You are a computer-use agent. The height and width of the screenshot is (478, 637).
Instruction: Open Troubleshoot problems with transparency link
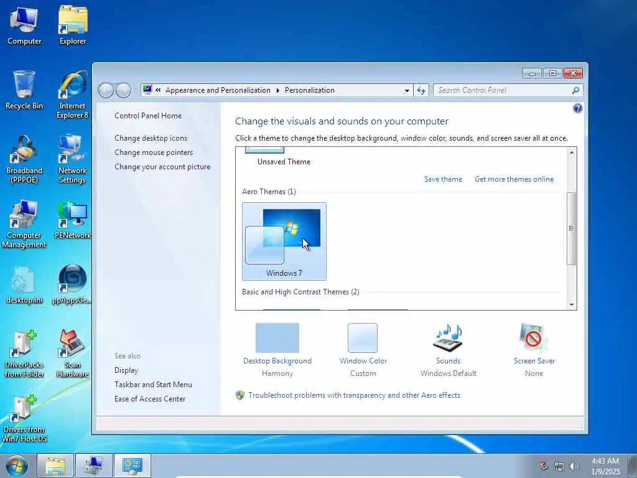point(354,395)
